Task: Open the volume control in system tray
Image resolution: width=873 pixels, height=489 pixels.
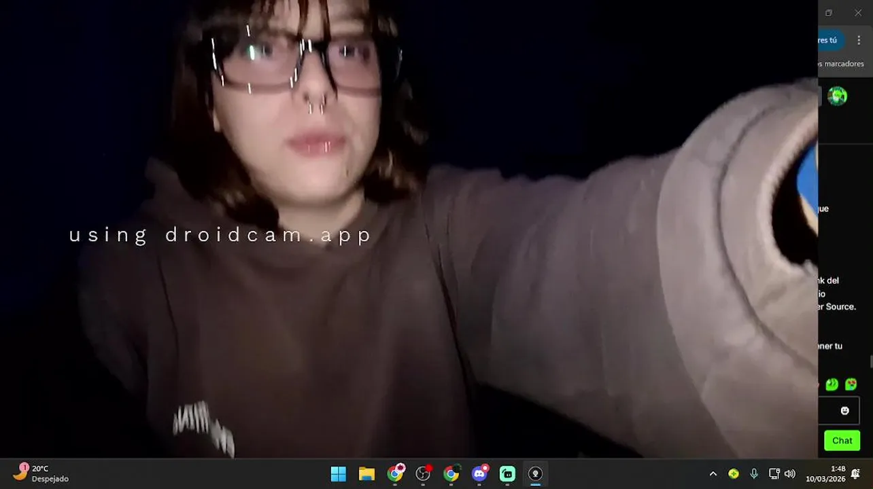Action: coord(789,474)
